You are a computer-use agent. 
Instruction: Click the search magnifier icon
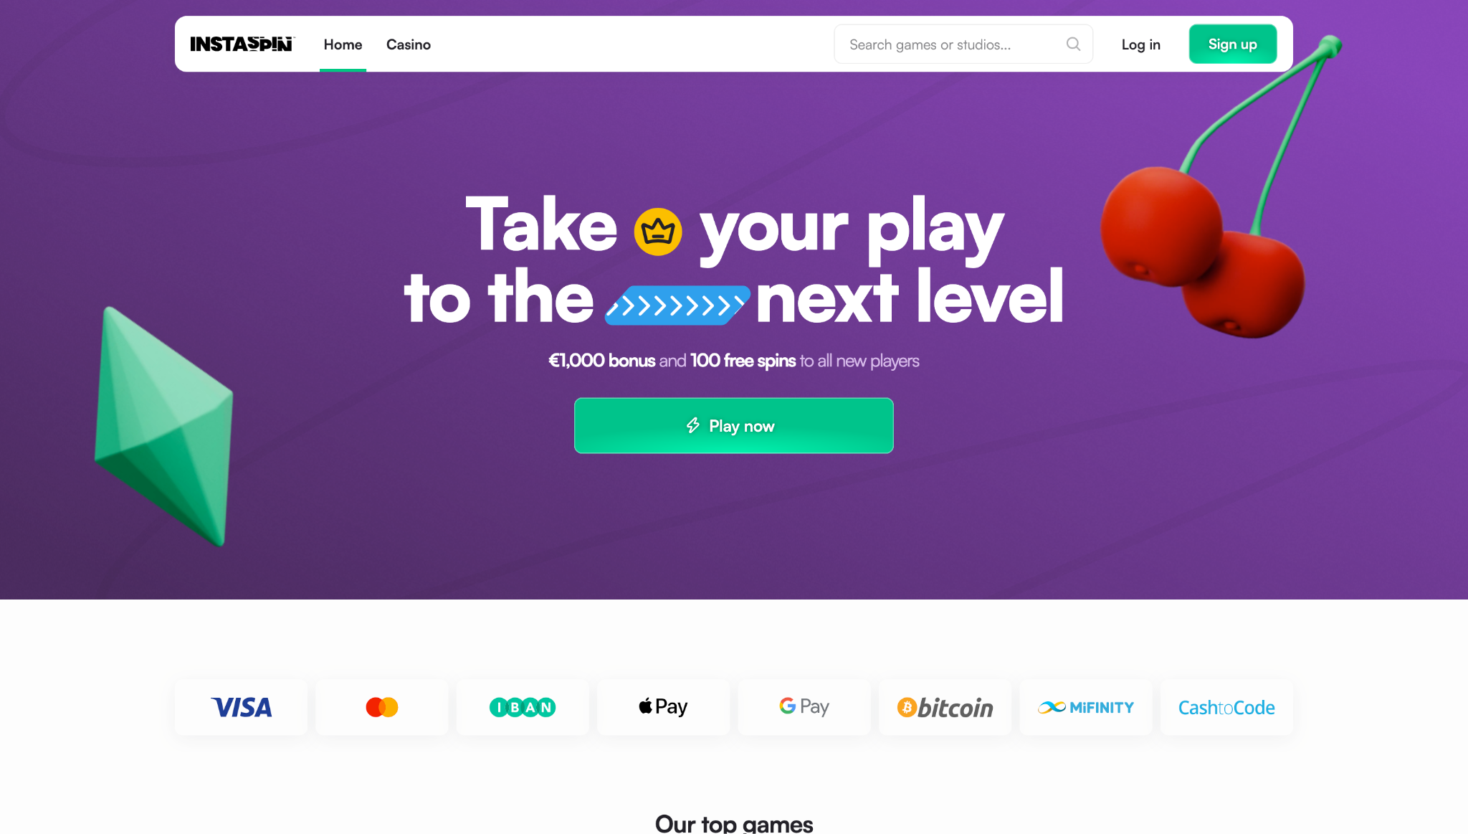(x=1073, y=44)
